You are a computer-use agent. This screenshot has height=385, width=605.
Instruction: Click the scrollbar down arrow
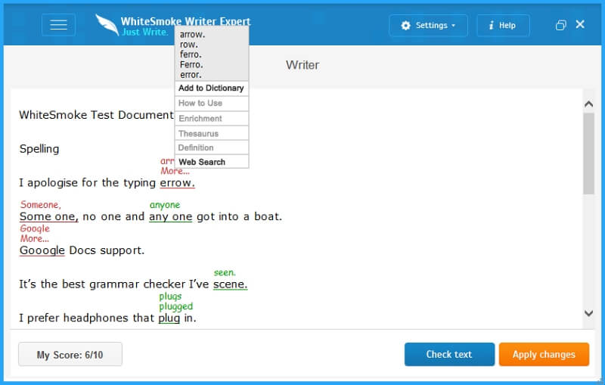click(x=588, y=313)
